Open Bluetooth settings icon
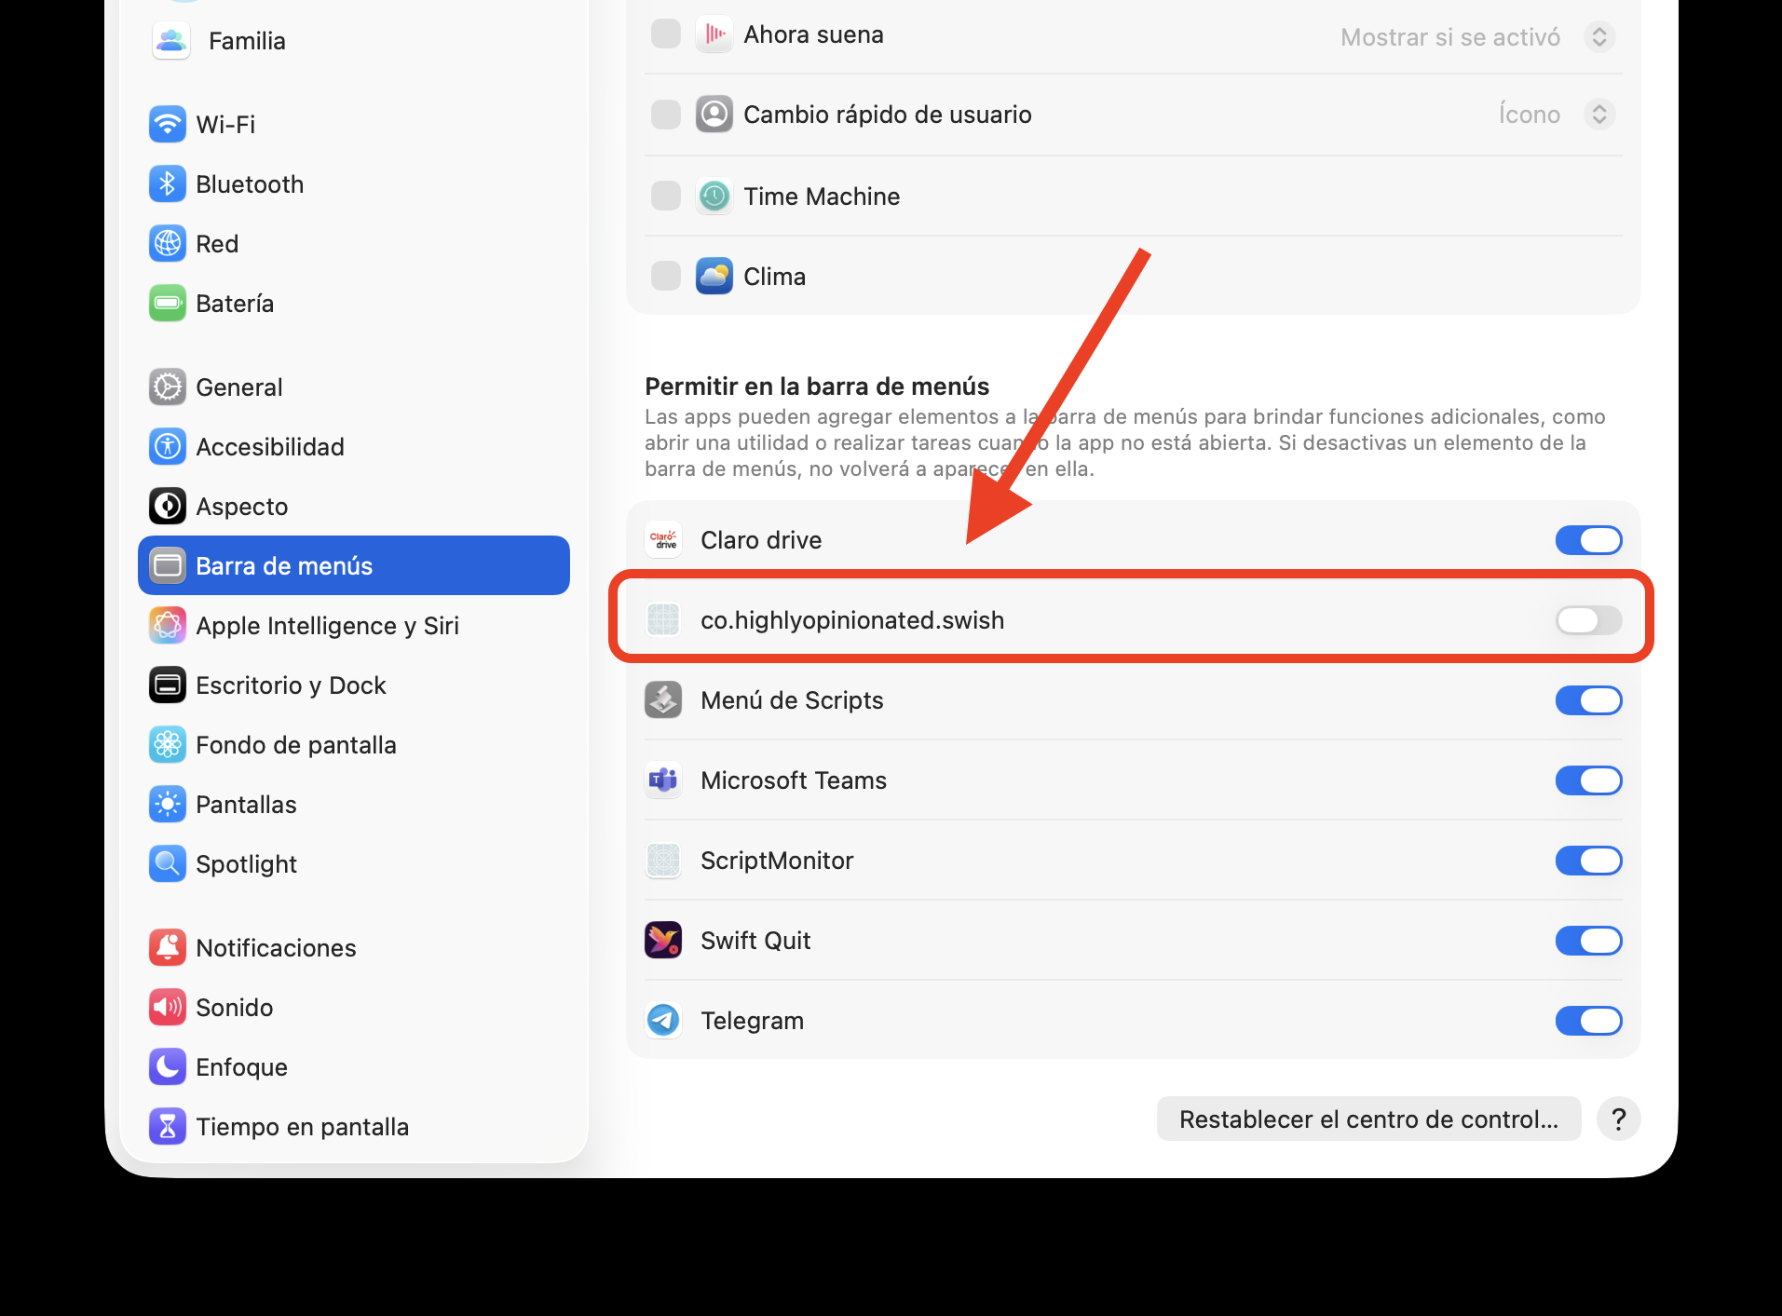This screenshot has width=1782, height=1316. coord(168,184)
